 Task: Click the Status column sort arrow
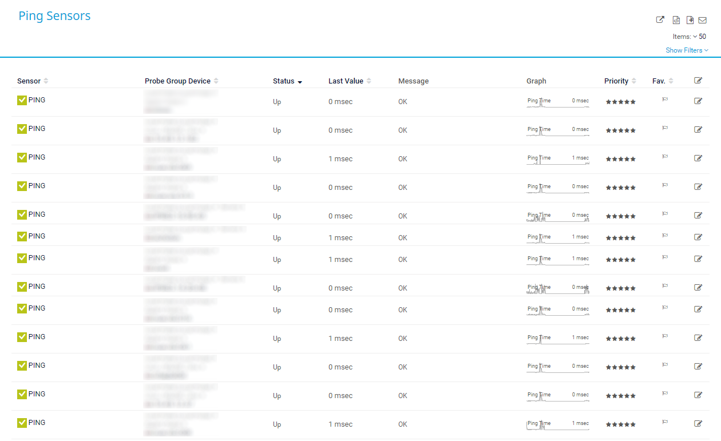[299, 82]
